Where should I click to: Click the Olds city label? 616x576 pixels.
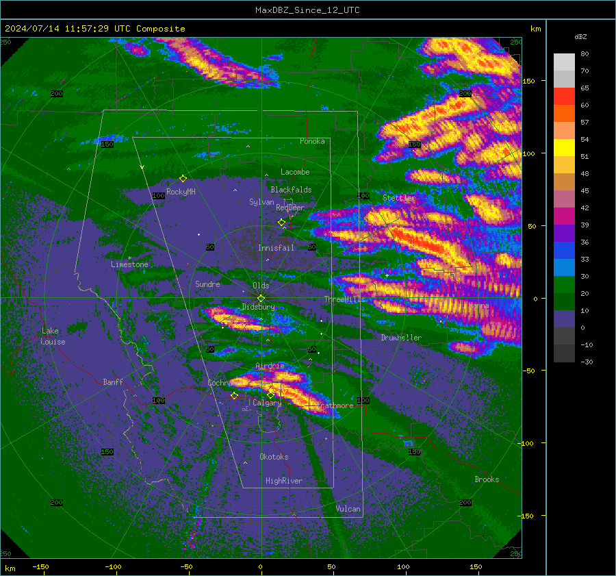point(261,286)
